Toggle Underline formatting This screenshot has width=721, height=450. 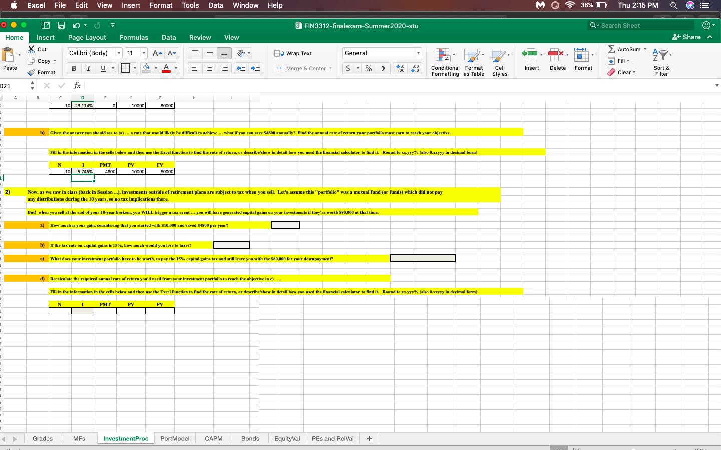pos(103,68)
